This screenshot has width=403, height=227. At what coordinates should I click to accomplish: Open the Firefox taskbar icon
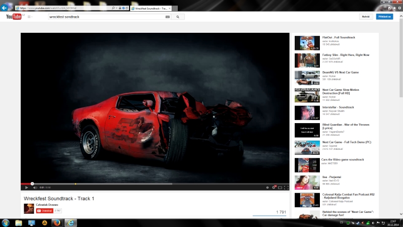[57, 223]
